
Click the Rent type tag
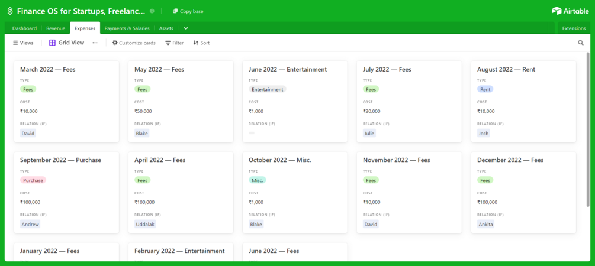[485, 89]
